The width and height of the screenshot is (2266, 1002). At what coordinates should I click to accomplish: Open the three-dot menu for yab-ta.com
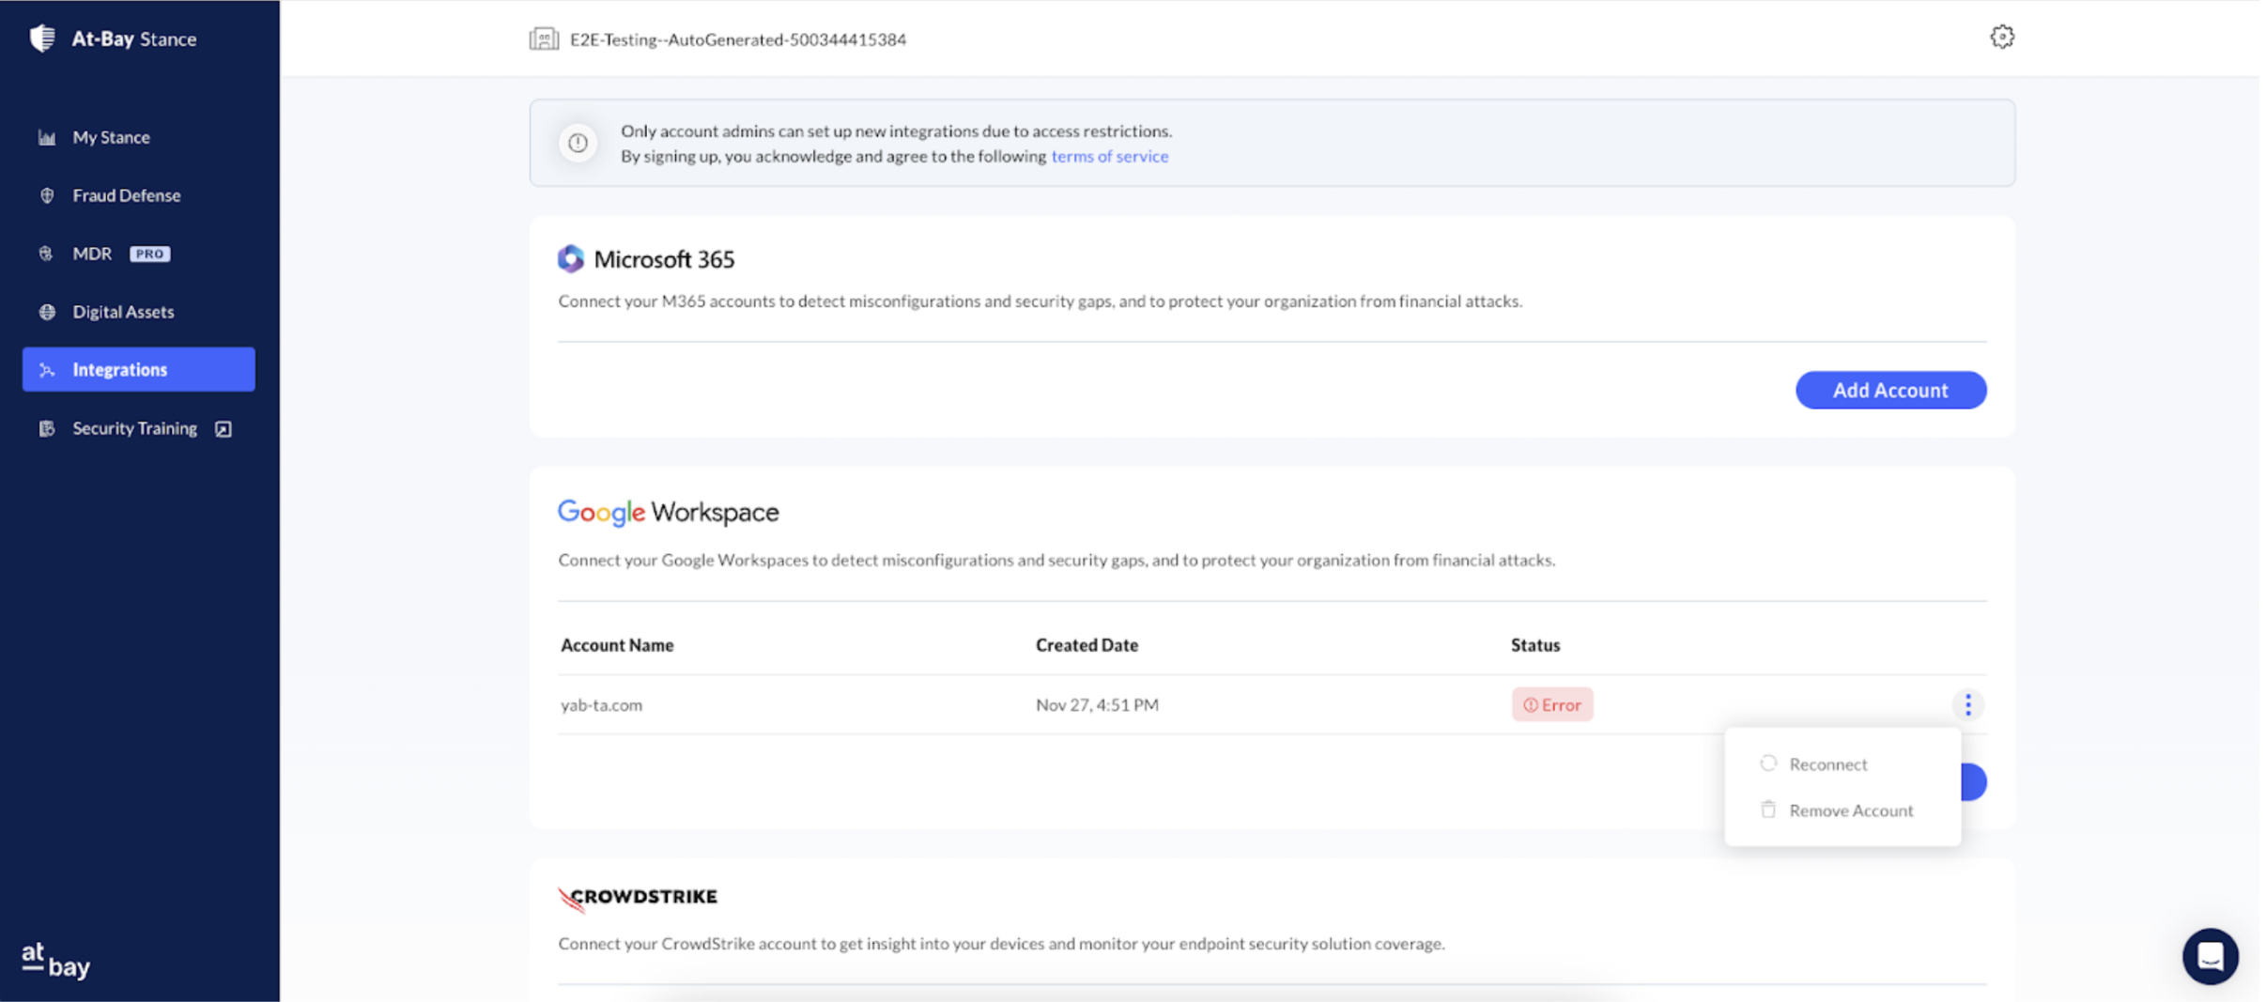[x=1967, y=704]
